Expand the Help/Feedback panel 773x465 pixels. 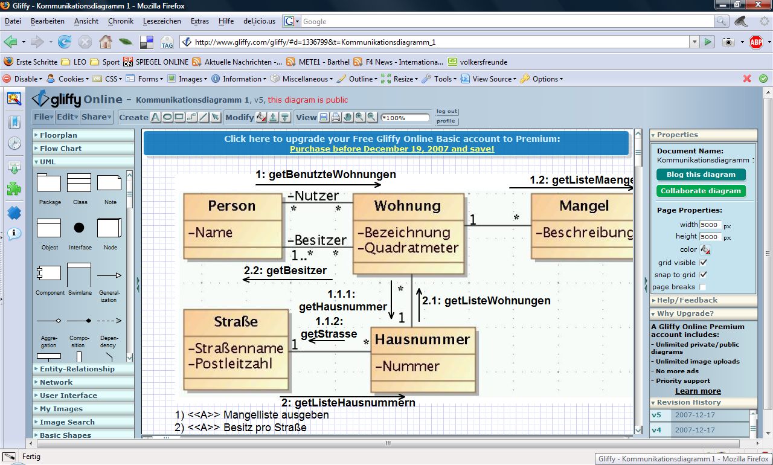pos(704,300)
